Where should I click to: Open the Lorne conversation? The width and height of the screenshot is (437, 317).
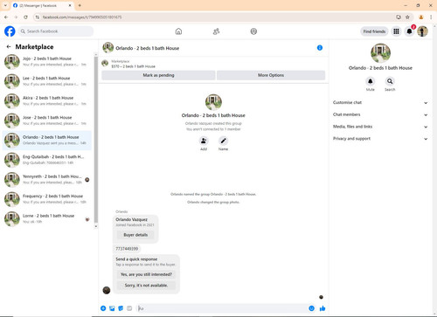pos(47,219)
